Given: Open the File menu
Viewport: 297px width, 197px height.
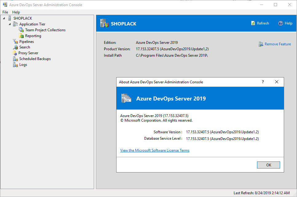Looking at the screenshot, I should point(5,12).
